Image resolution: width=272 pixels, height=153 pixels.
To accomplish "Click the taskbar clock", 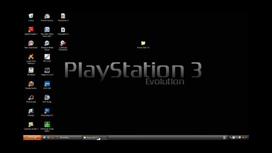I will [x=244, y=138].
